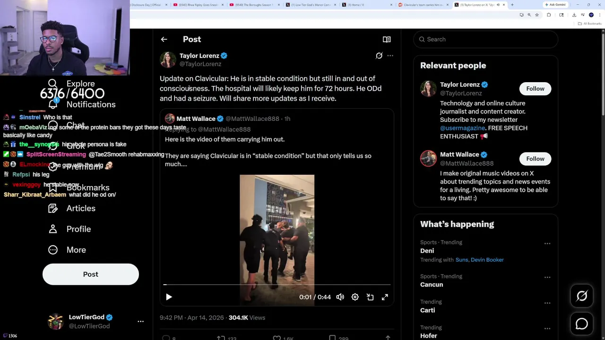Image resolution: width=605 pixels, height=340 pixels.
Task: Click the Grok icon on Taylor Lorenz's post
Action: click(379, 56)
